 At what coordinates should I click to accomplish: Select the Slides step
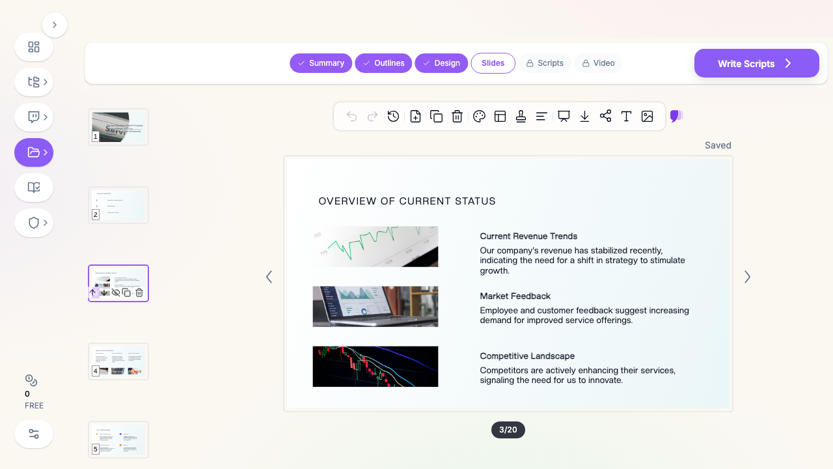[493, 63]
